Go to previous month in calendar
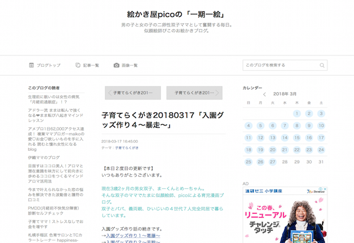Viewport: 354px width, 243px height. pos(265,94)
